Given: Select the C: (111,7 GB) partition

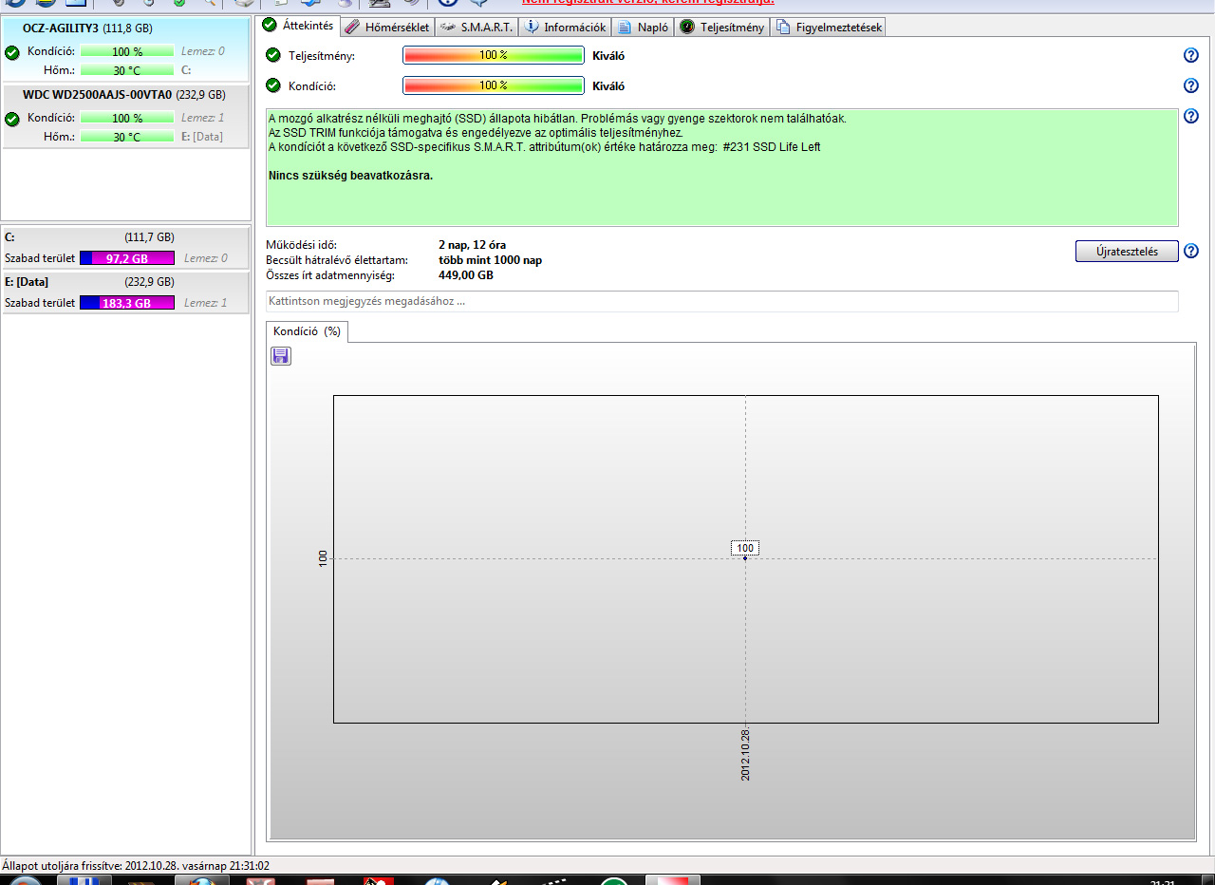Looking at the screenshot, I should click(x=125, y=247).
